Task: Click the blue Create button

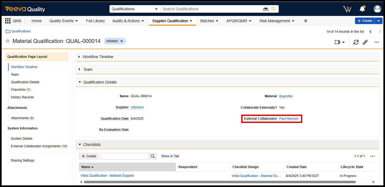Action: (x=365, y=21)
